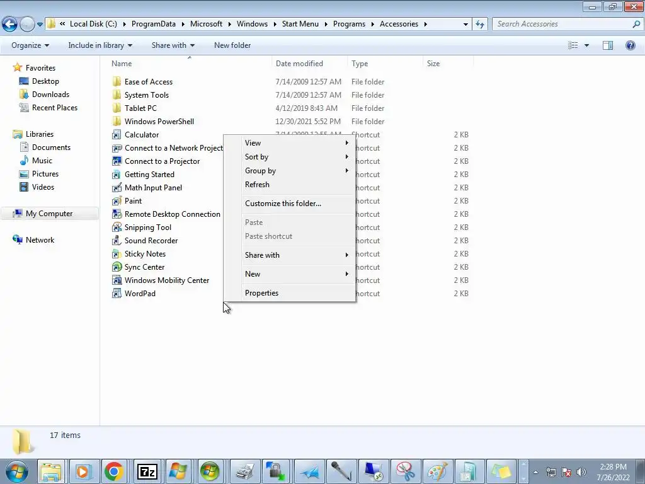645x484 pixels.
Task: Select the Connect to a Projector icon
Action: click(117, 161)
